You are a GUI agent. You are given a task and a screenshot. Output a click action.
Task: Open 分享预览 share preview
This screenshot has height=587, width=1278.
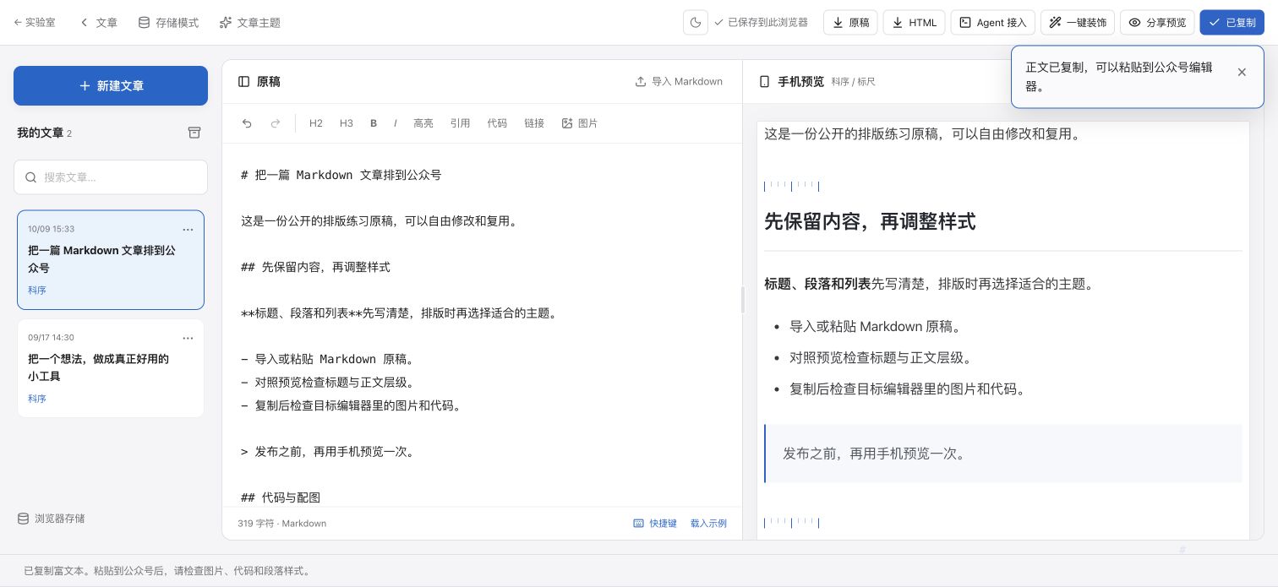pyautogui.click(x=1157, y=23)
